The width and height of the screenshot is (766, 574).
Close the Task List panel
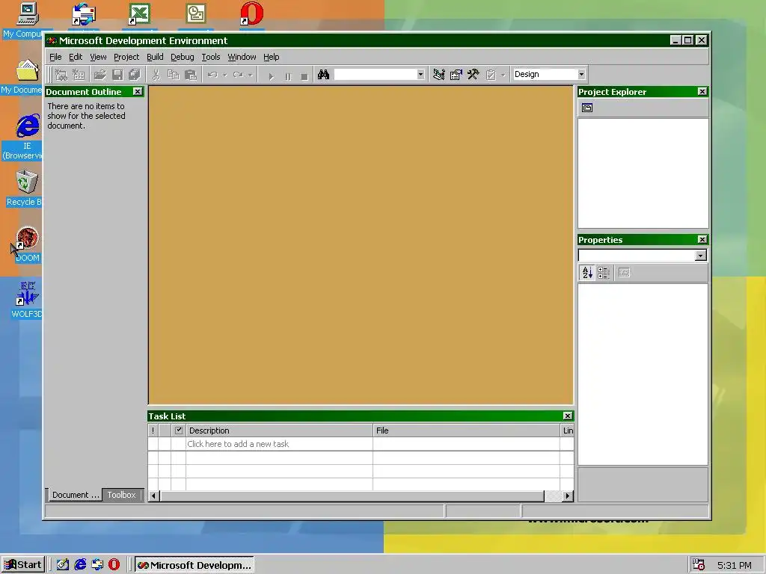567,416
